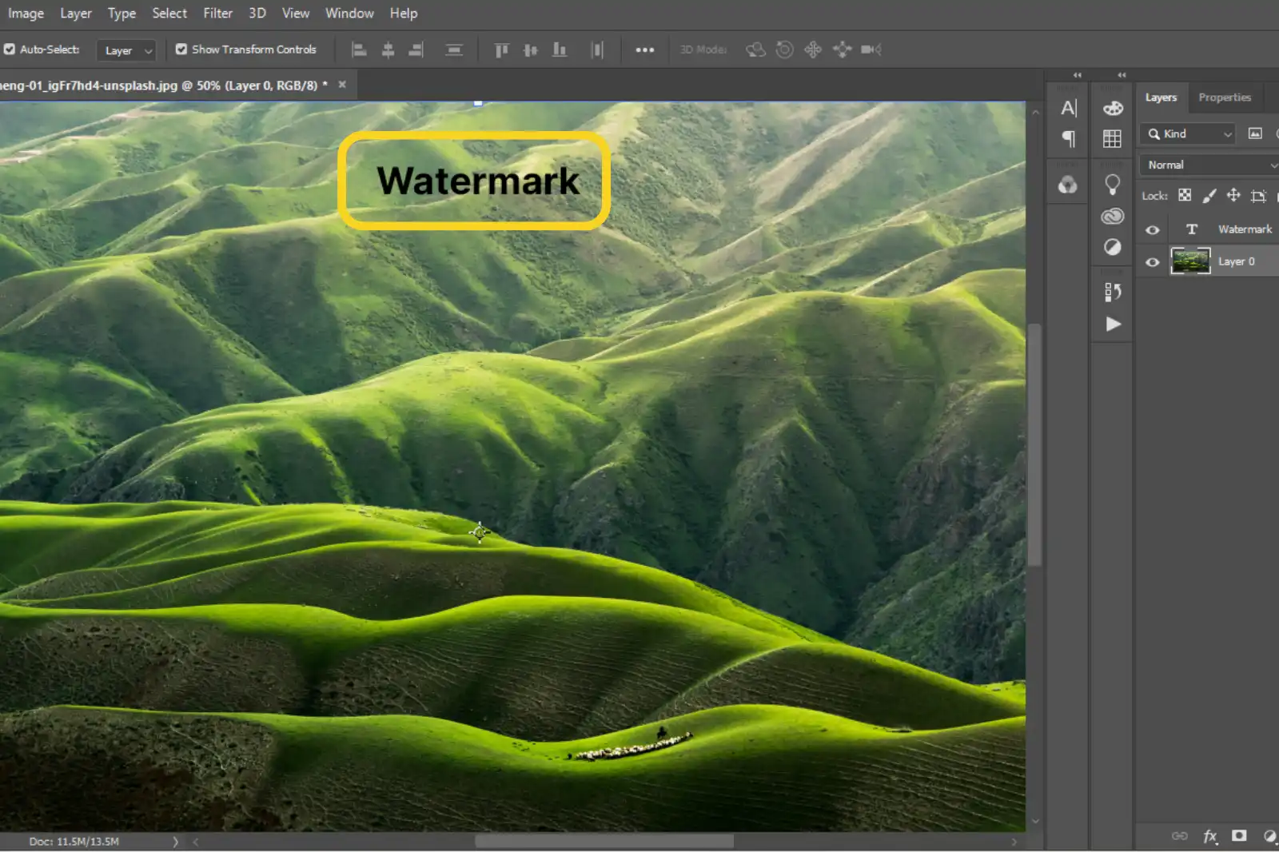Screen dimensions: 1279x852
Task: Open the Color panel icon
Action: [x=1111, y=108]
